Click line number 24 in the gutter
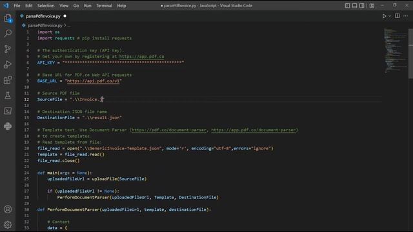The image size is (413, 232). coord(26,173)
